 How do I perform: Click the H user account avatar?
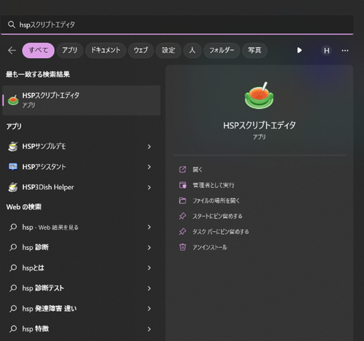click(327, 51)
